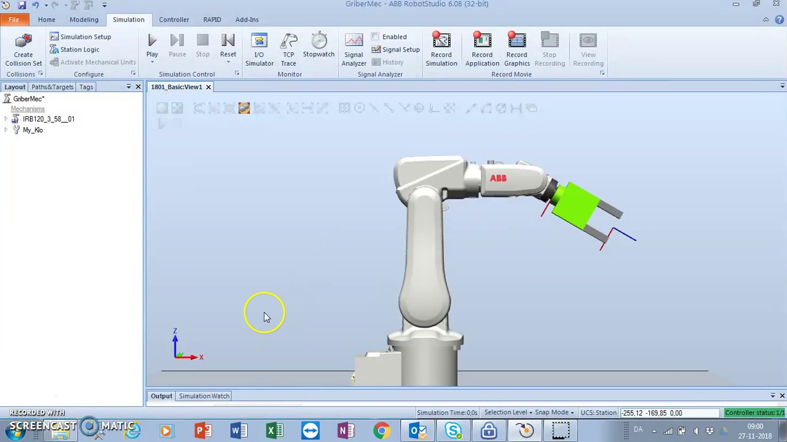Open the File menu
Image resolution: width=787 pixels, height=442 pixels.
(14, 20)
